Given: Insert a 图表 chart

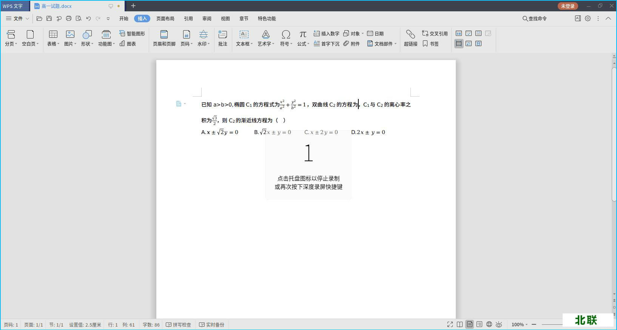Looking at the screenshot, I should (x=128, y=44).
